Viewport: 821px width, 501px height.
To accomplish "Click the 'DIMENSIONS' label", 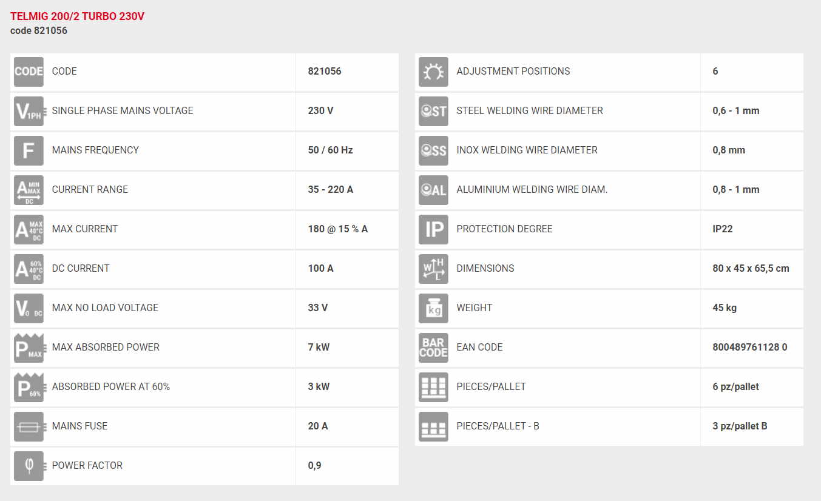I will pyautogui.click(x=485, y=268).
